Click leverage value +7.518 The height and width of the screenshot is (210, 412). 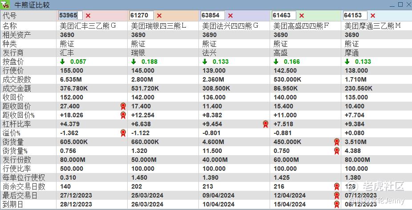pos(283,124)
